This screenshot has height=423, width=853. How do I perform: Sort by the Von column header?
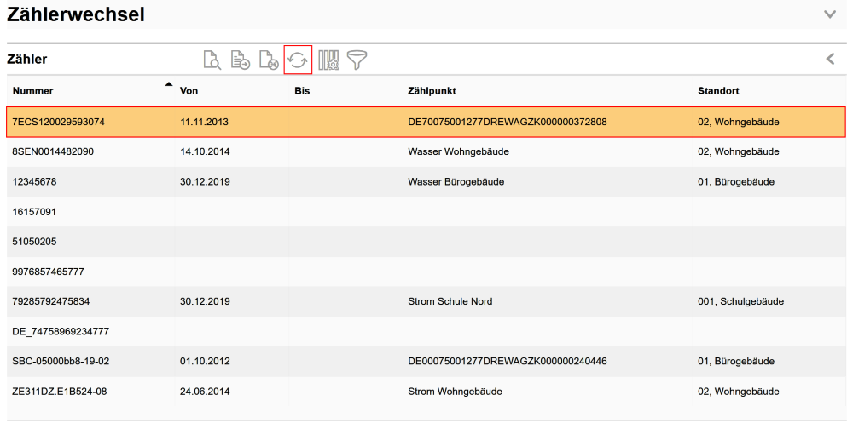click(189, 91)
